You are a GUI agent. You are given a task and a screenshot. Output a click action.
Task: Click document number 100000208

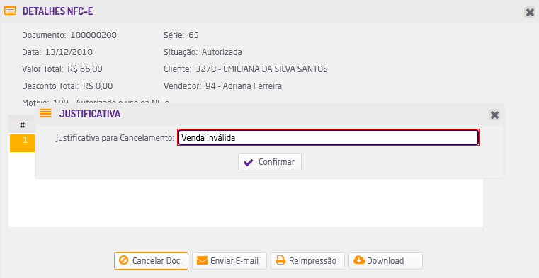click(x=93, y=35)
